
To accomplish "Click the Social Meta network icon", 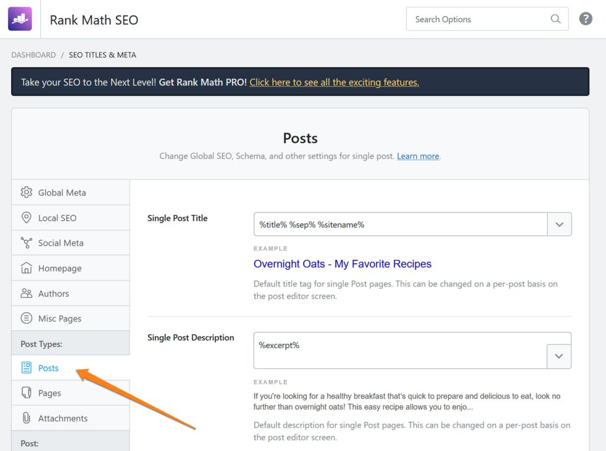I will pos(26,243).
